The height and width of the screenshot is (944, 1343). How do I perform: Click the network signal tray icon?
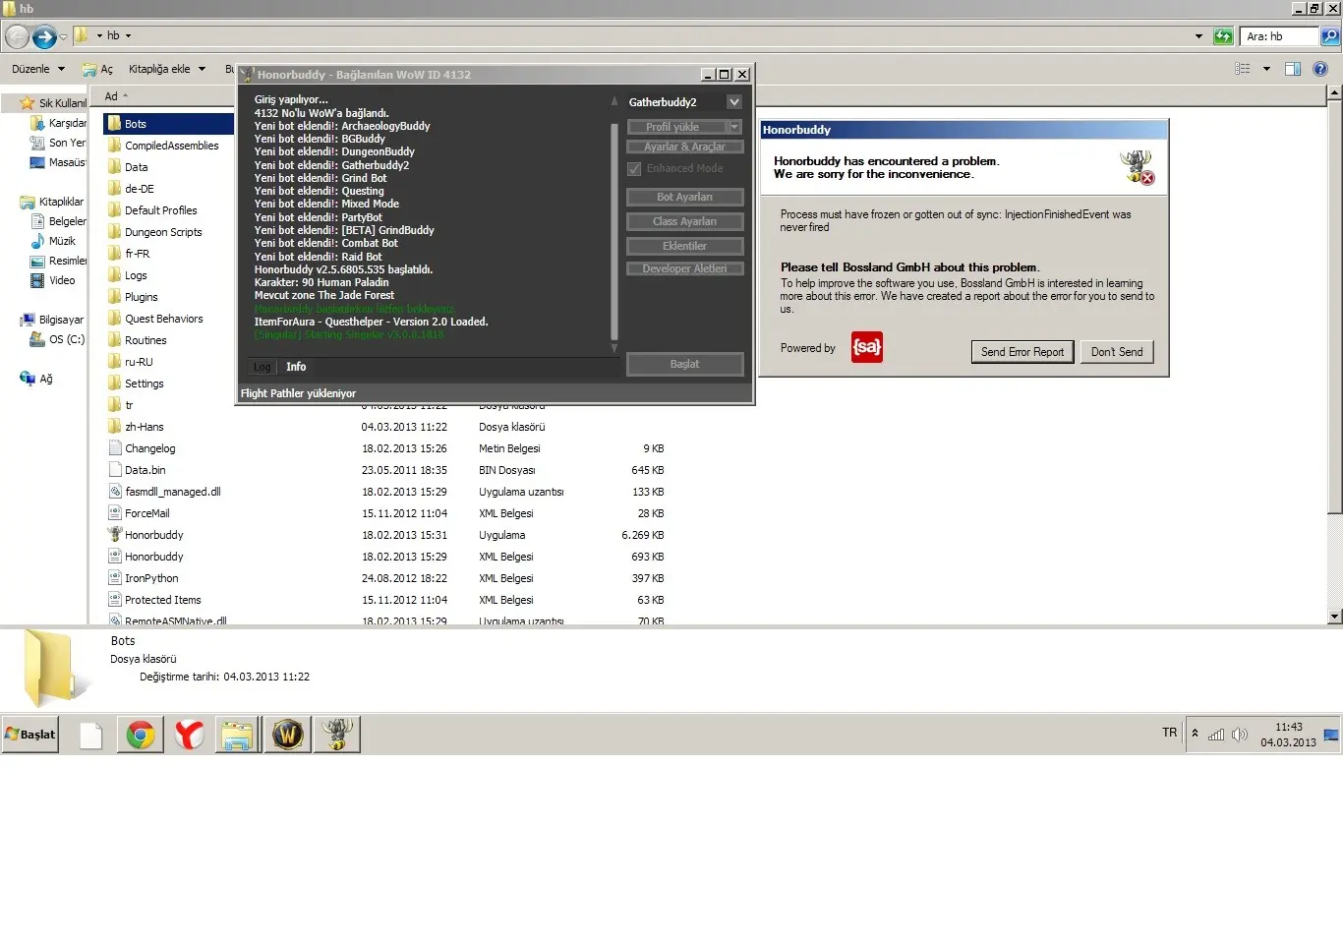1216,735
